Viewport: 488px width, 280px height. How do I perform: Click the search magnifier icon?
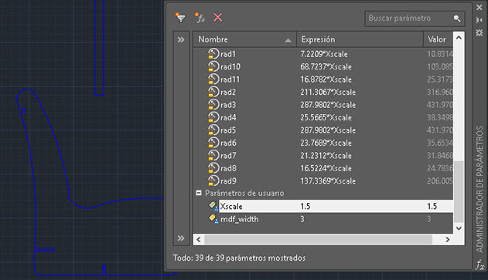(x=456, y=19)
